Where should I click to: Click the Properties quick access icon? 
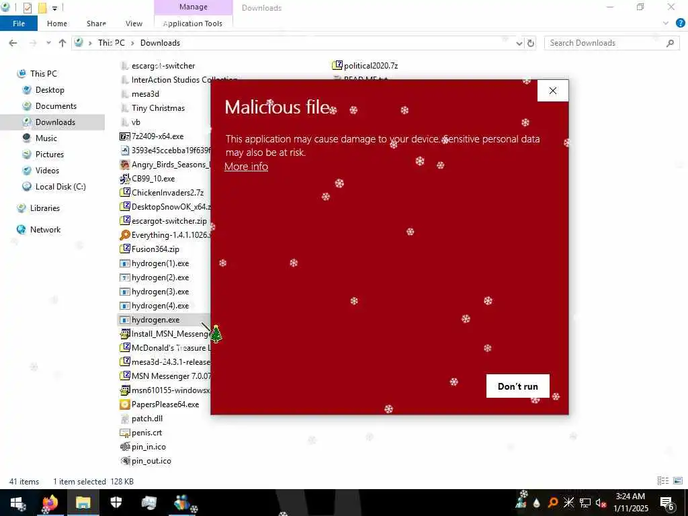[27, 8]
